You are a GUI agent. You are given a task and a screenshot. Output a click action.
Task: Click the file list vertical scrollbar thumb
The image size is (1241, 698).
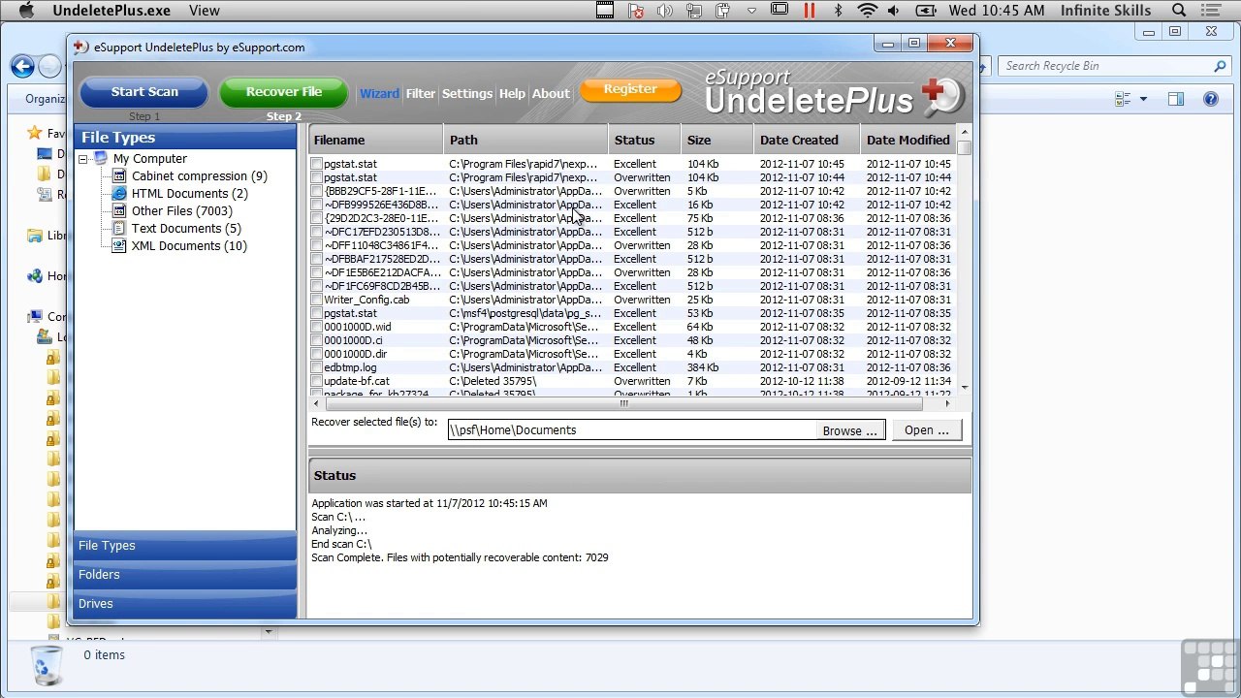click(964, 148)
